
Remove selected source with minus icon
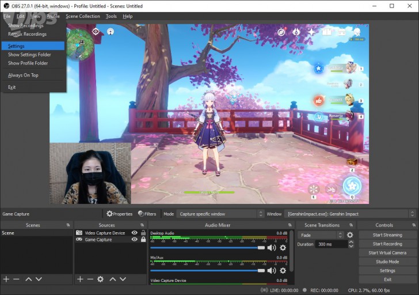(90, 279)
